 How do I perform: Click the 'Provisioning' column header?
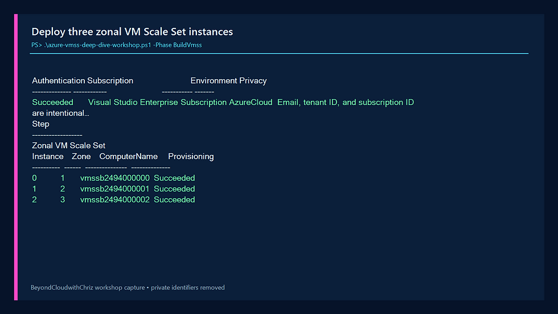click(191, 157)
